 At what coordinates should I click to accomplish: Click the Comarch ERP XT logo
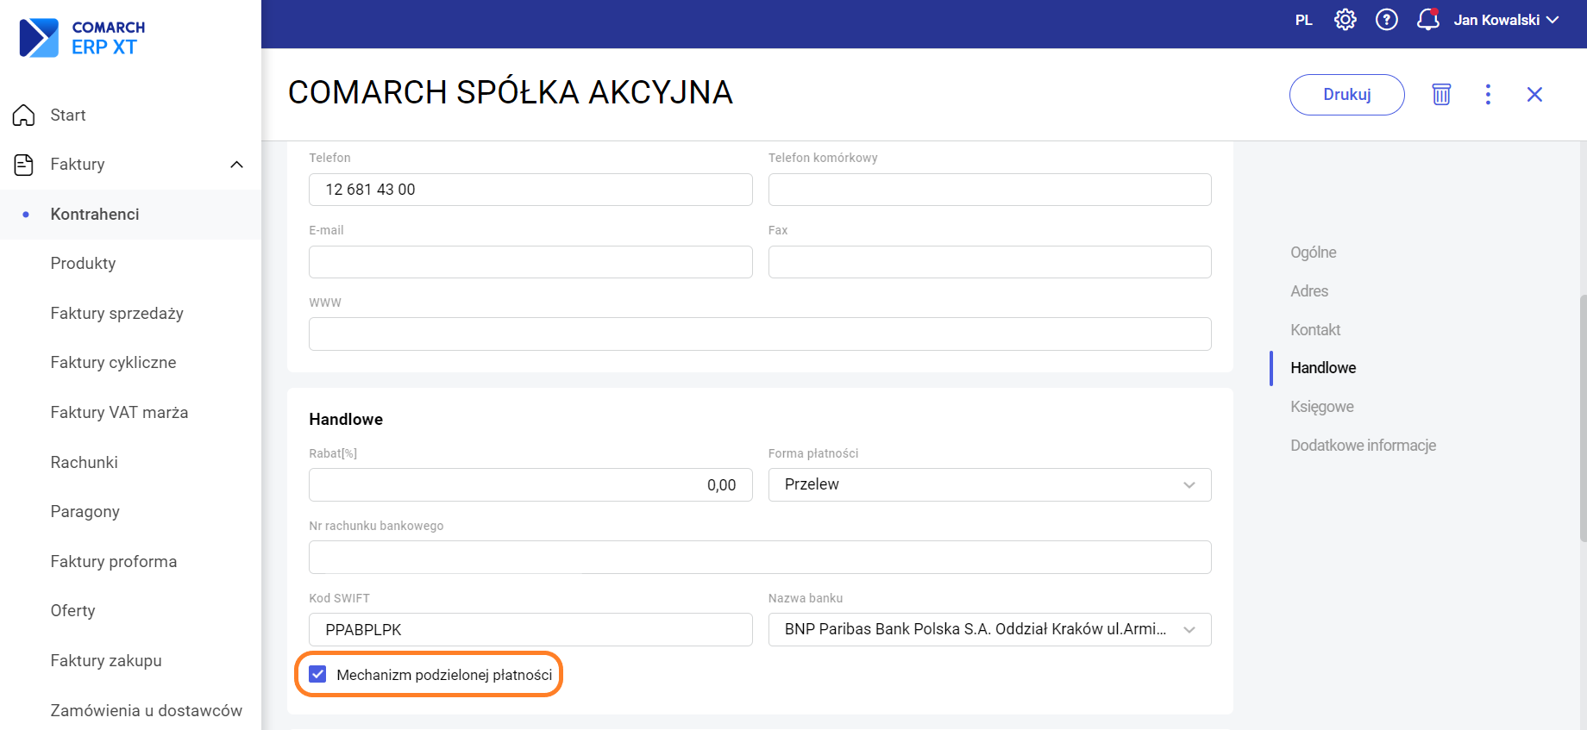[83, 38]
